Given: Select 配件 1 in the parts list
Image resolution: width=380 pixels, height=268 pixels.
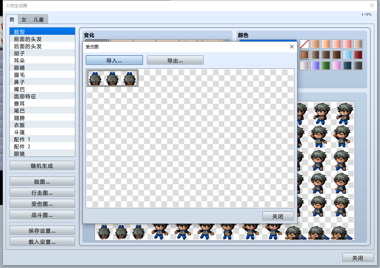Looking at the screenshot, I should (42, 139).
